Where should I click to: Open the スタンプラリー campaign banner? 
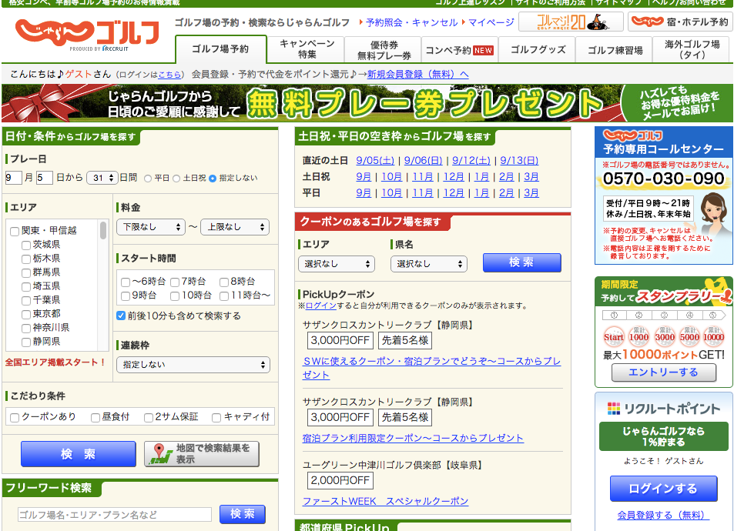(x=663, y=291)
